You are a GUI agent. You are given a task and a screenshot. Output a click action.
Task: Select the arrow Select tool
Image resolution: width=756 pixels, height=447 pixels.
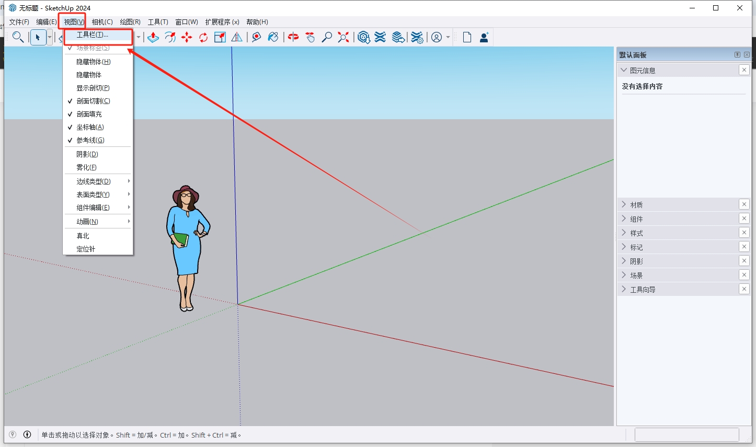[38, 37]
